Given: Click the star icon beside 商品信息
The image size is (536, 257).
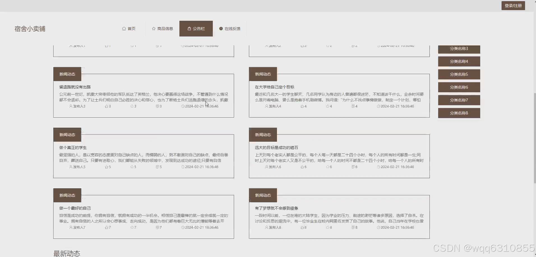Looking at the screenshot, I should tap(154, 28).
